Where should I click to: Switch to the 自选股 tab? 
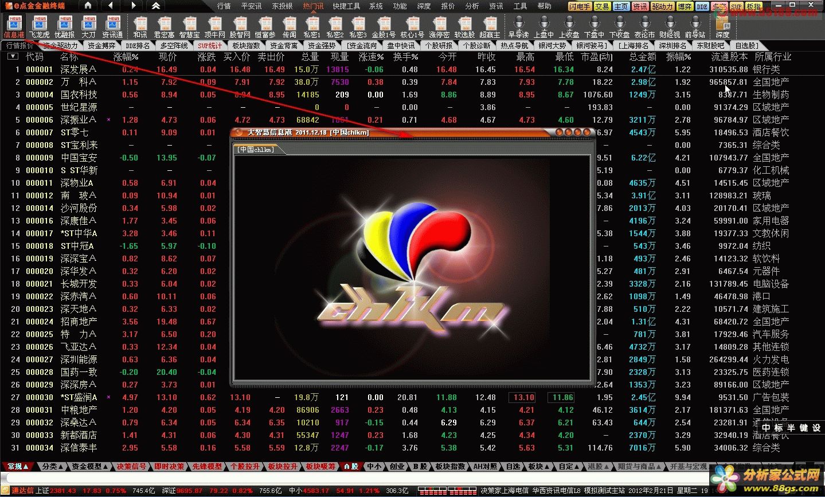tap(746, 45)
